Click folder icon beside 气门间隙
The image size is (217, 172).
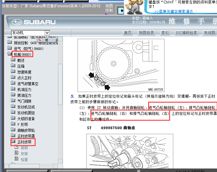pos(13,100)
